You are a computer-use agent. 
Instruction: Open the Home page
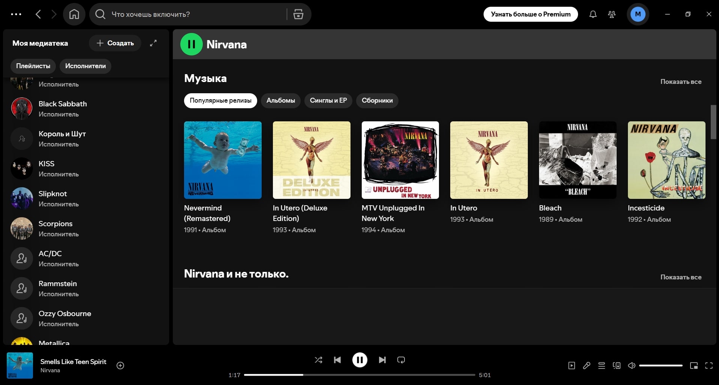[x=74, y=14]
